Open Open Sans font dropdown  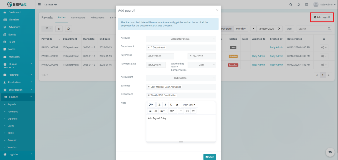[x=189, y=105]
